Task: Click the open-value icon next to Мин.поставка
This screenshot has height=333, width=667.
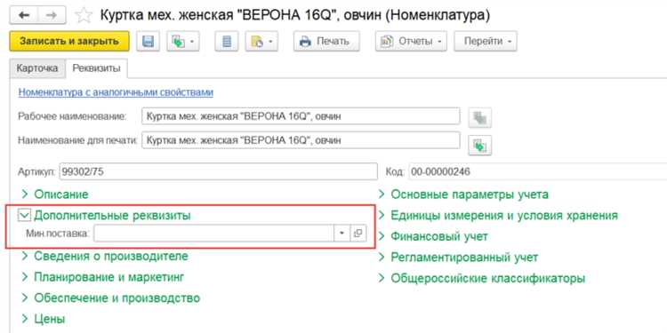Action: point(358,234)
